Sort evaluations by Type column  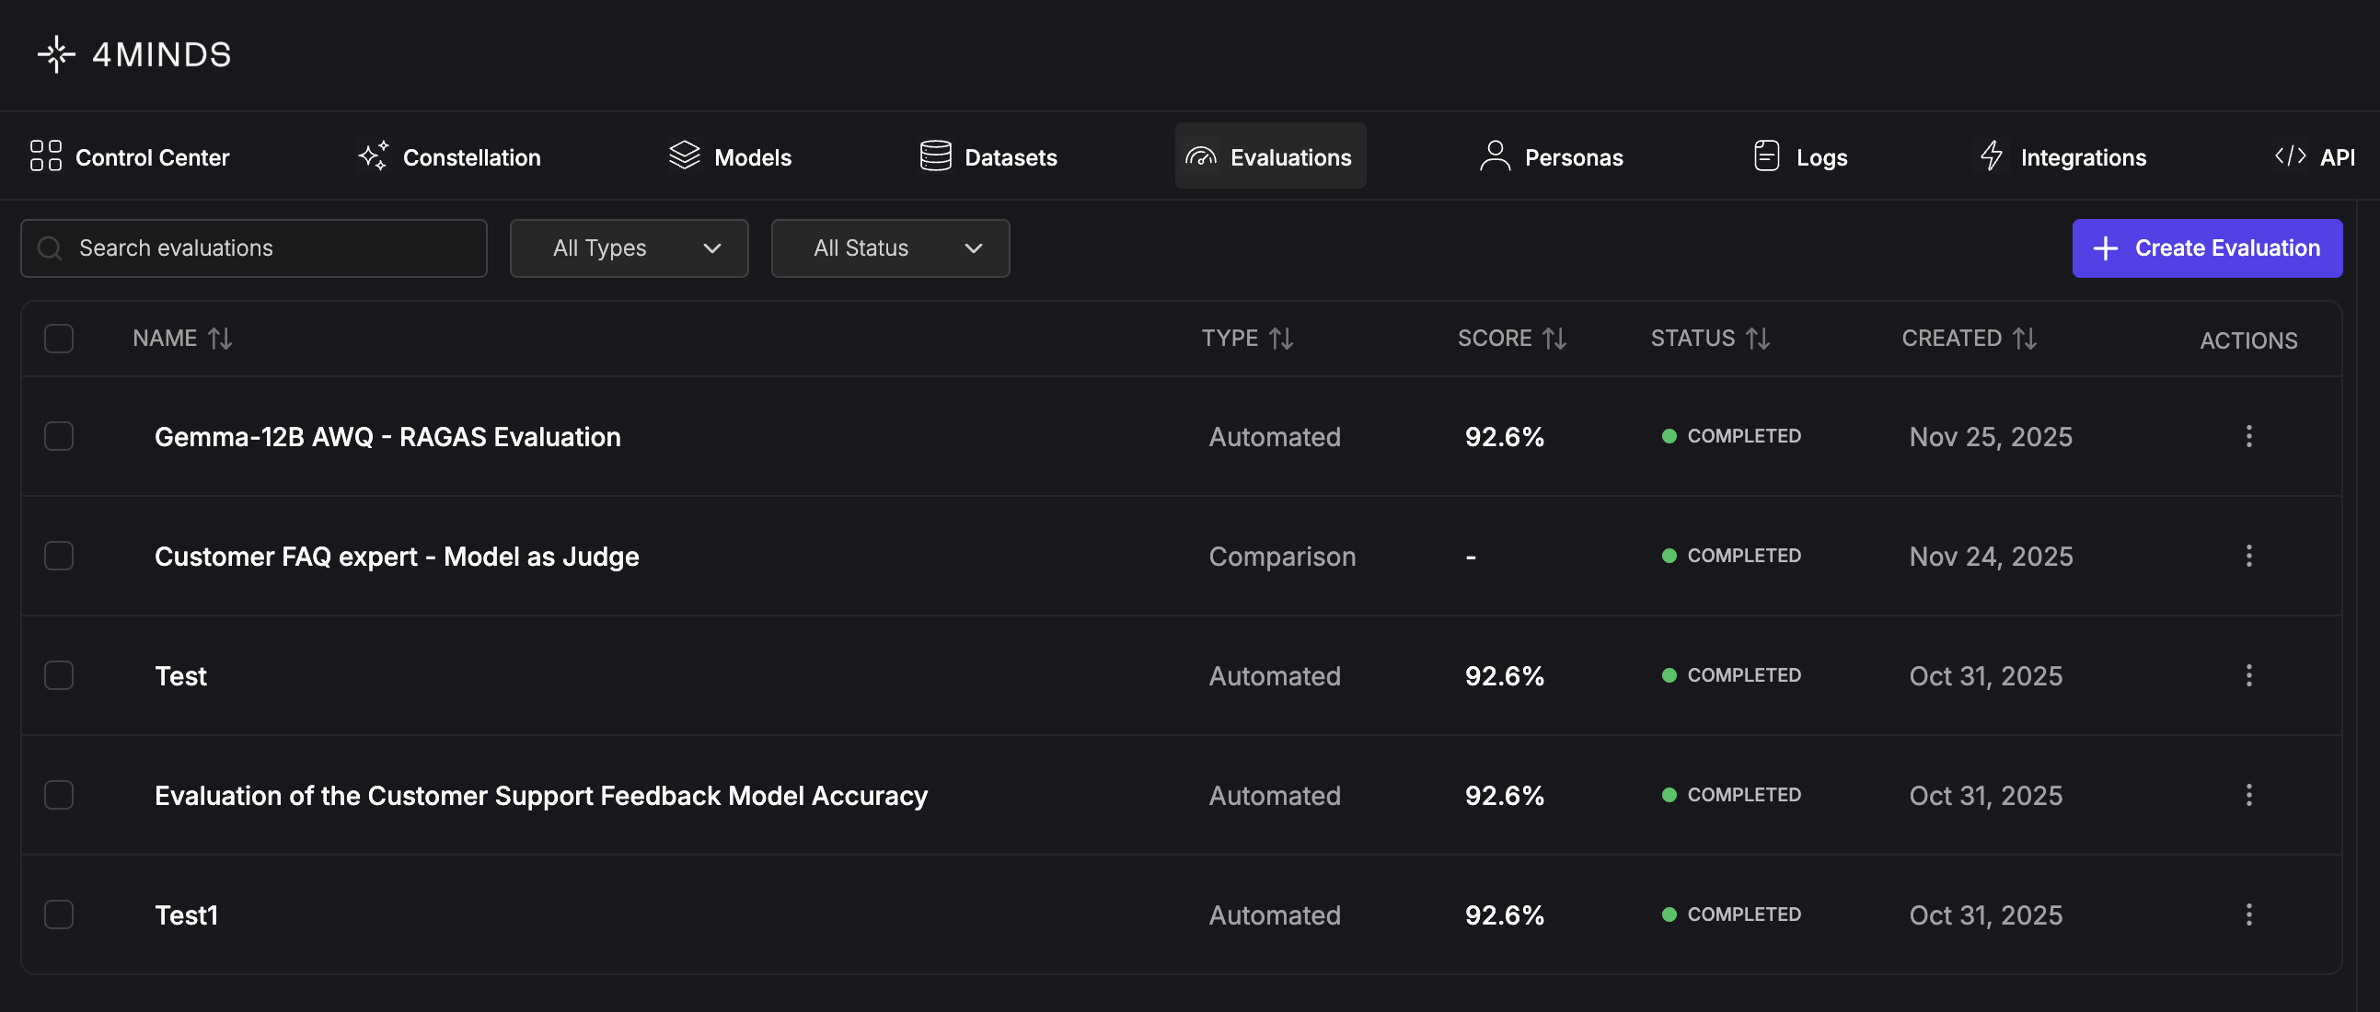[x=1280, y=339]
